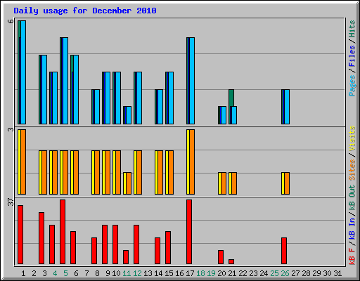Click day label "22" on the x-axis

pyautogui.click(x=243, y=273)
